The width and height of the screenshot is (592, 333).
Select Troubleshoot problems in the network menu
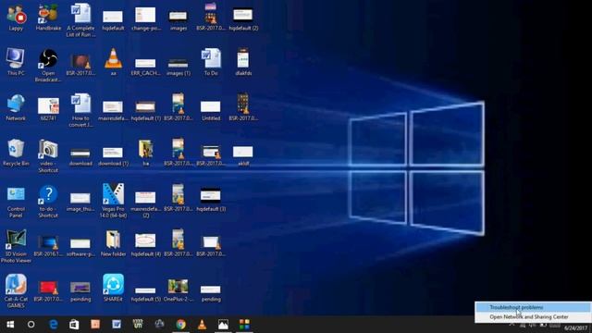(533, 307)
